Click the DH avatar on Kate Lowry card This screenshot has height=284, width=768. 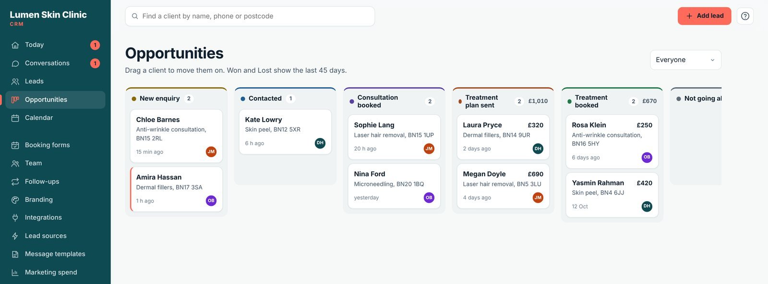pyautogui.click(x=320, y=143)
